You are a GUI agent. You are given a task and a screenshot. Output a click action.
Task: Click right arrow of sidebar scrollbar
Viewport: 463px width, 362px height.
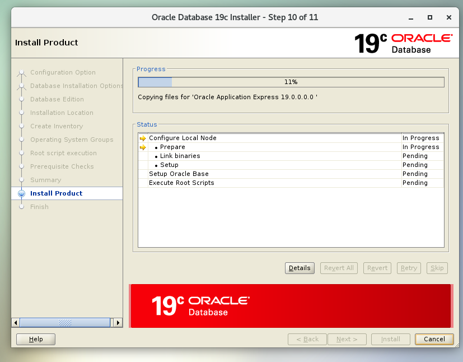tap(118, 323)
